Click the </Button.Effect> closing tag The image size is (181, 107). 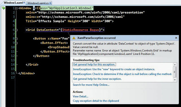tap(55, 51)
